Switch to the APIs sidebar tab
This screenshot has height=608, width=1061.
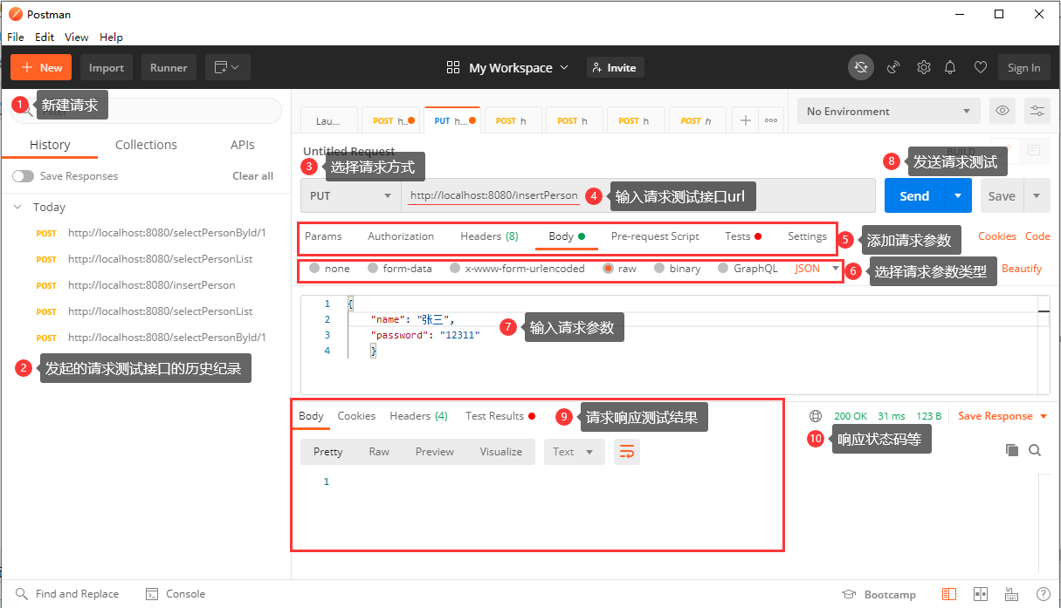[x=243, y=145]
